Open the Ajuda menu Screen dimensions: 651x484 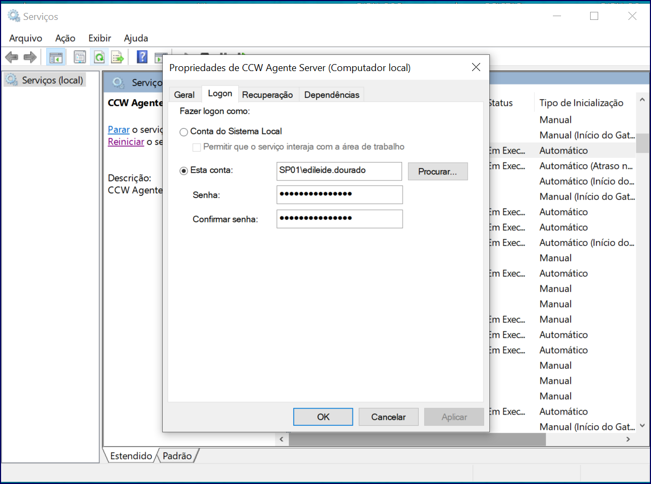(136, 38)
